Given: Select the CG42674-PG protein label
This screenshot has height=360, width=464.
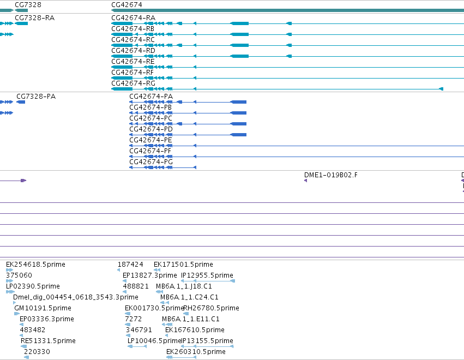Looking at the screenshot, I should [151, 162].
